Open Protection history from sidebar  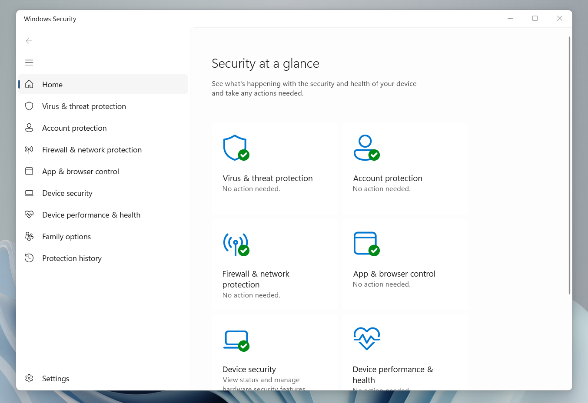tap(72, 258)
